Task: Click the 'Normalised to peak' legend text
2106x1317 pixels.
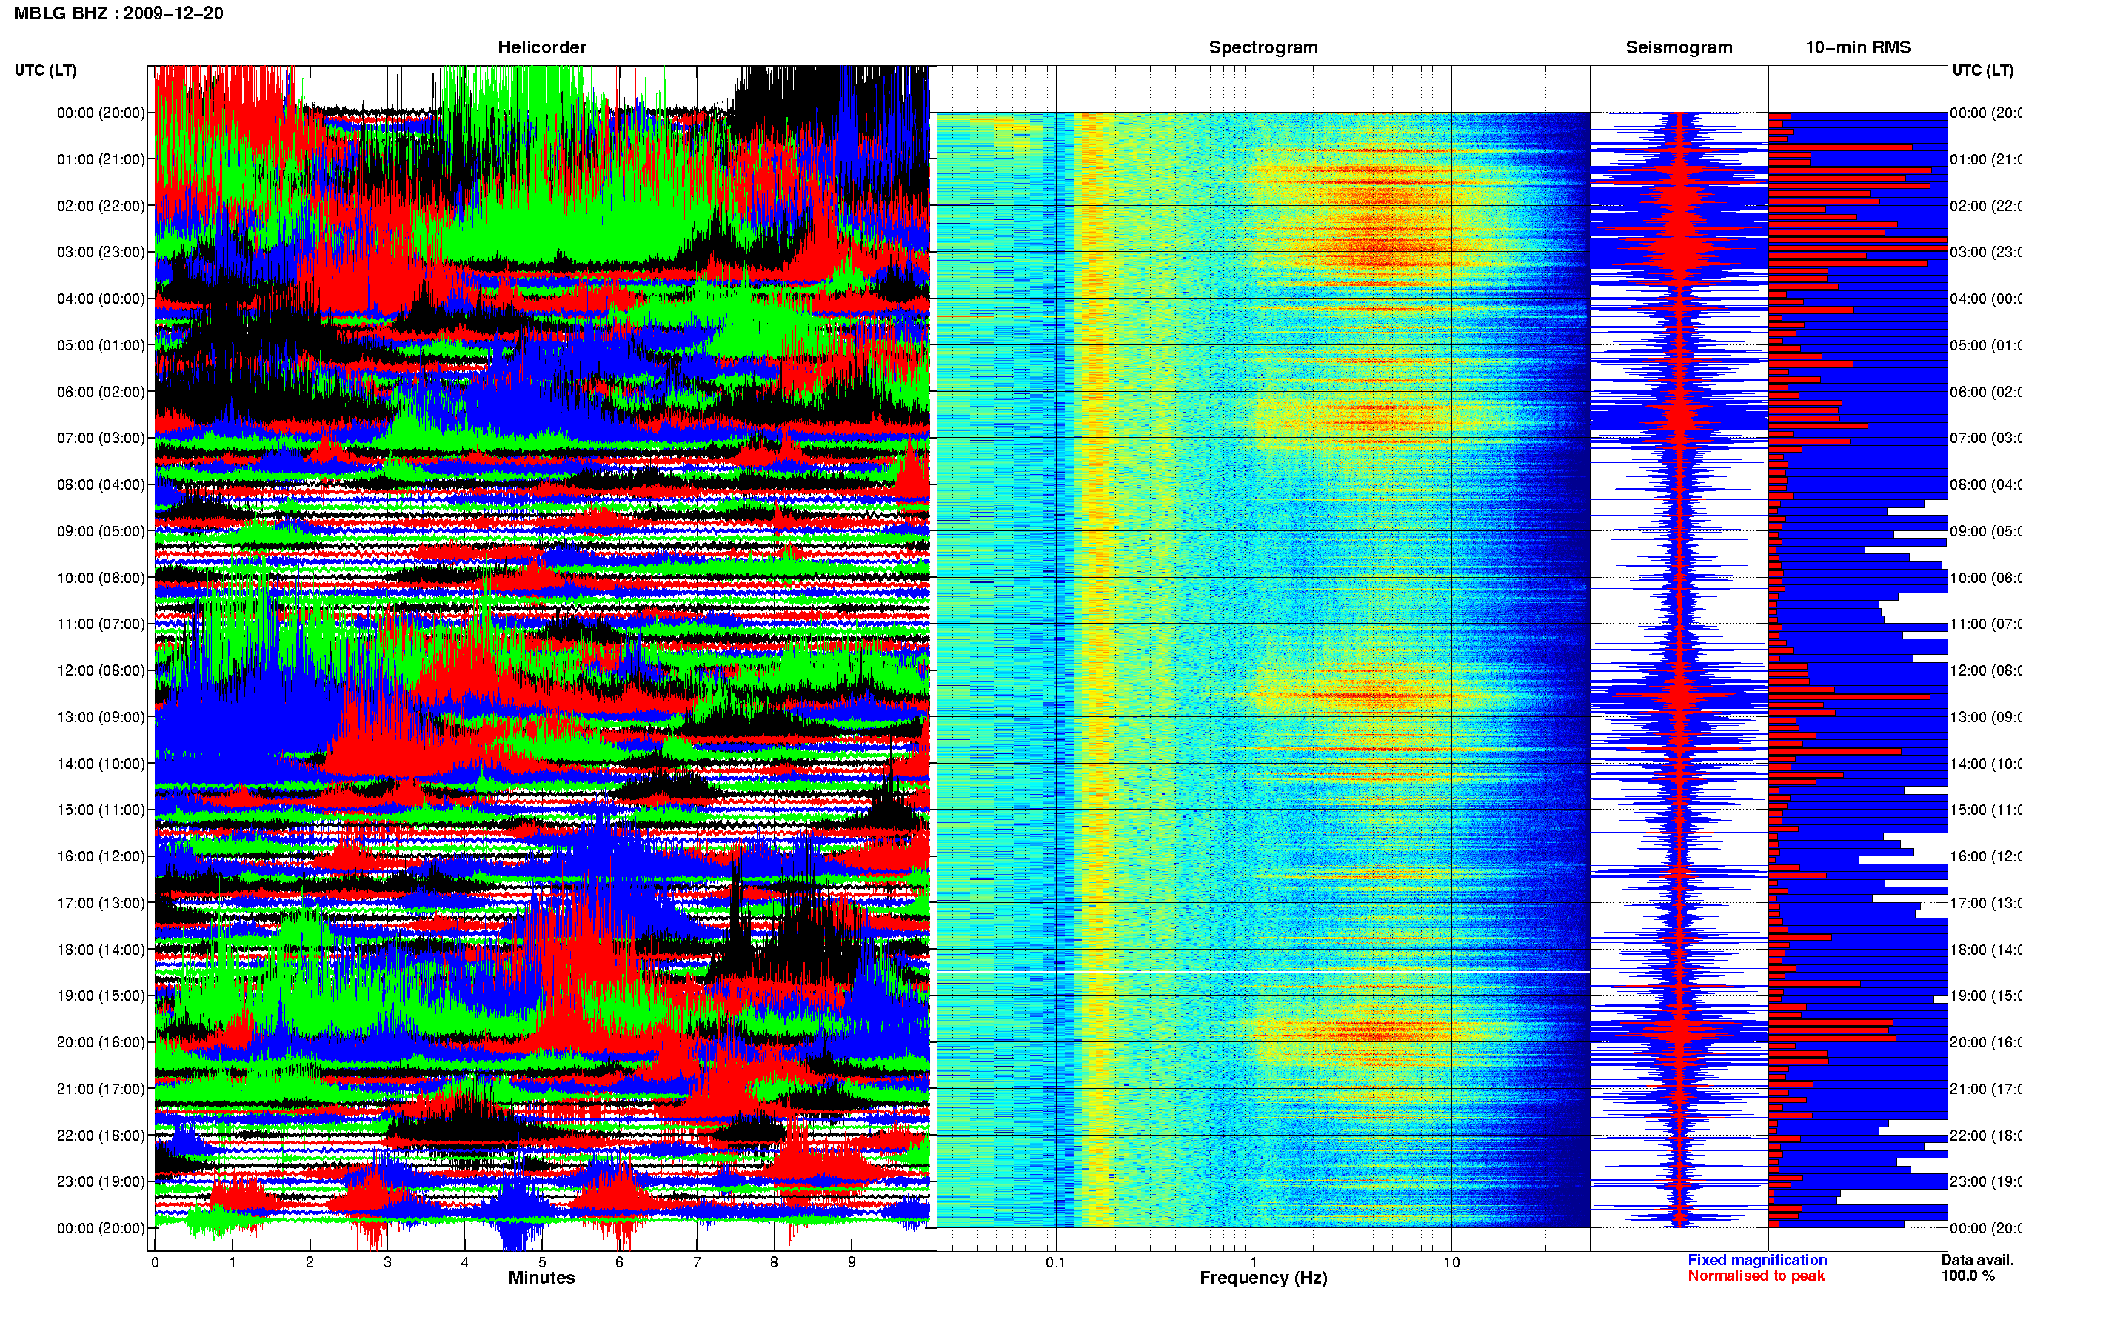Action: tap(1756, 1276)
